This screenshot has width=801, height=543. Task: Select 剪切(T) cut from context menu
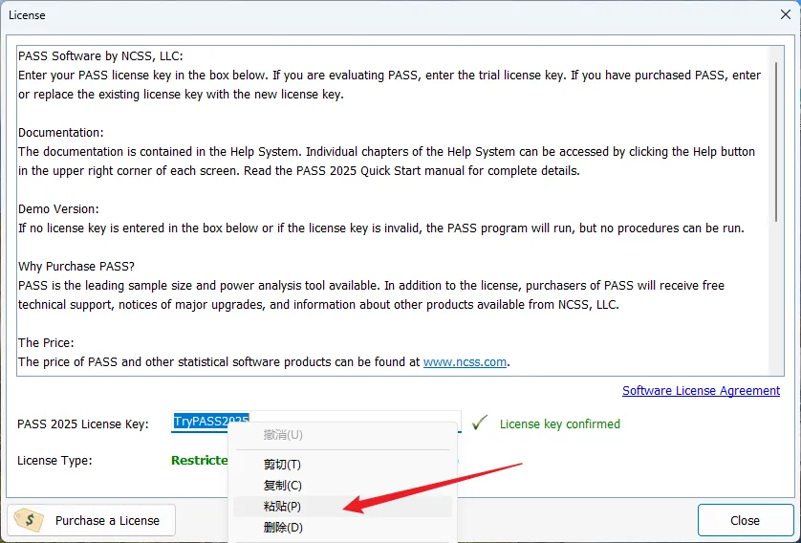tap(342, 465)
